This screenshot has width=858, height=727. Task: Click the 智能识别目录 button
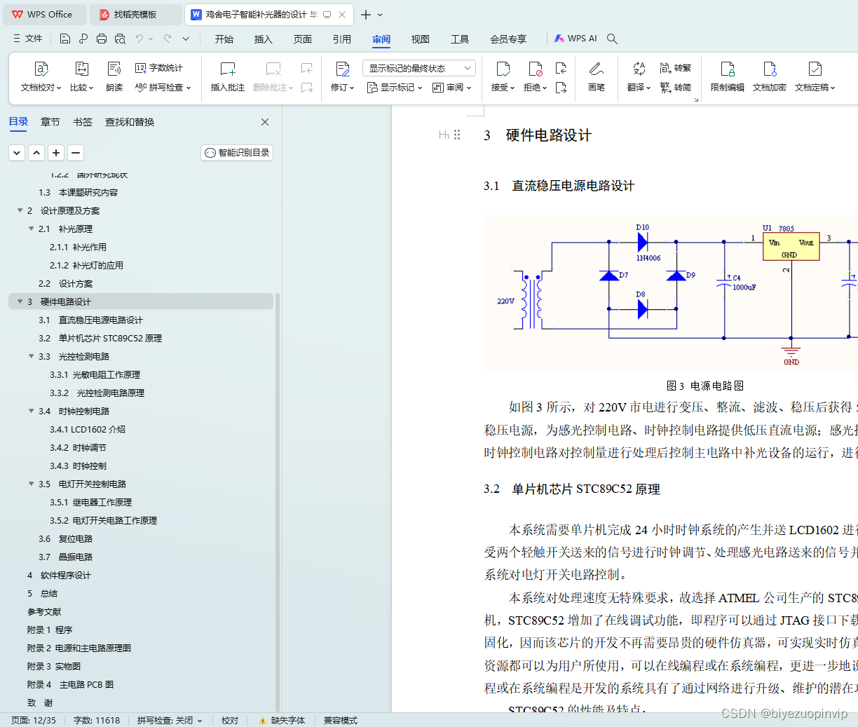tap(237, 153)
